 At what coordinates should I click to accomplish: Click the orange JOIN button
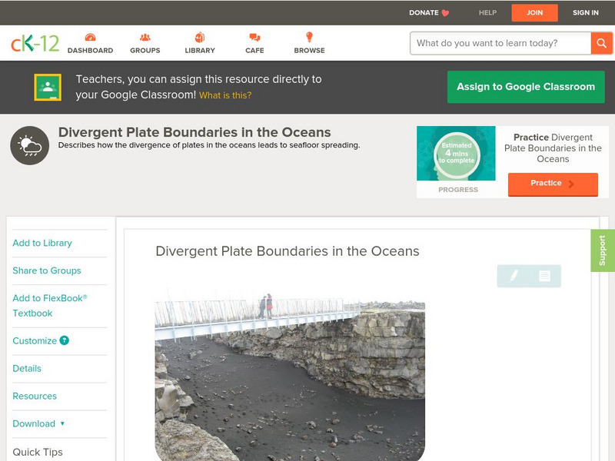[534, 13]
